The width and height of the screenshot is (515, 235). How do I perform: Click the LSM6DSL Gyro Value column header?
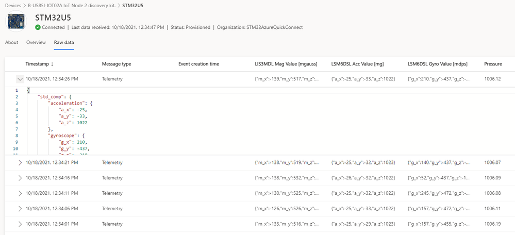click(438, 64)
